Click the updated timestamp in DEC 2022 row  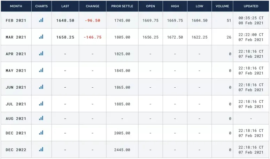click(x=251, y=150)
